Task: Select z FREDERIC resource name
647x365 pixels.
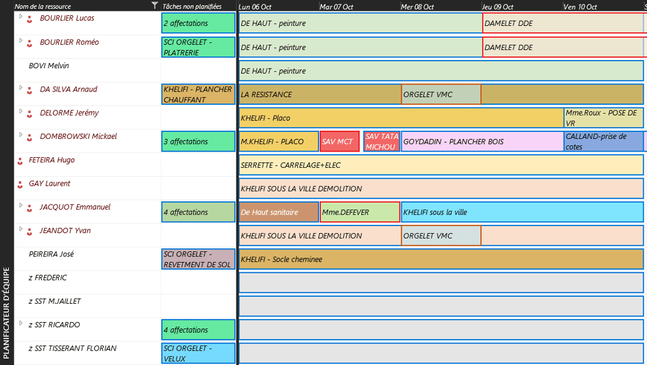Action: (x=47, y=278)
